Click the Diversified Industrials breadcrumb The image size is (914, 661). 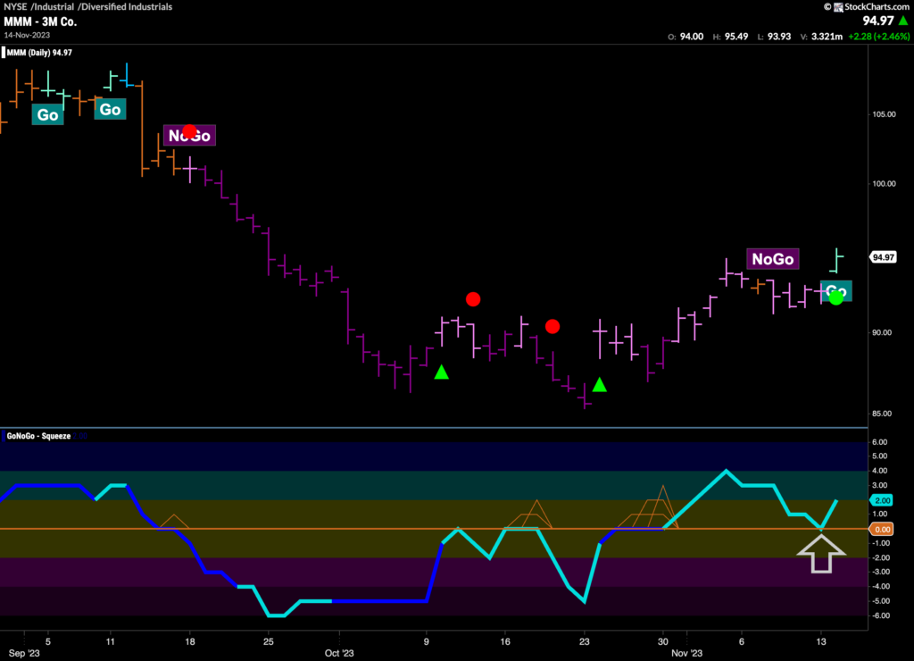(133, 7)
